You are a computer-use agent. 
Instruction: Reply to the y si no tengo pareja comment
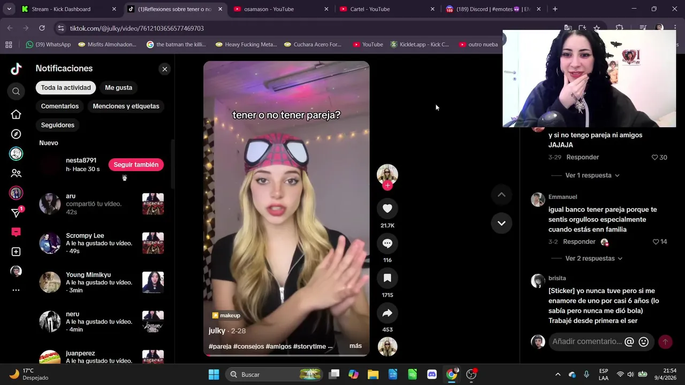[583, 157]
